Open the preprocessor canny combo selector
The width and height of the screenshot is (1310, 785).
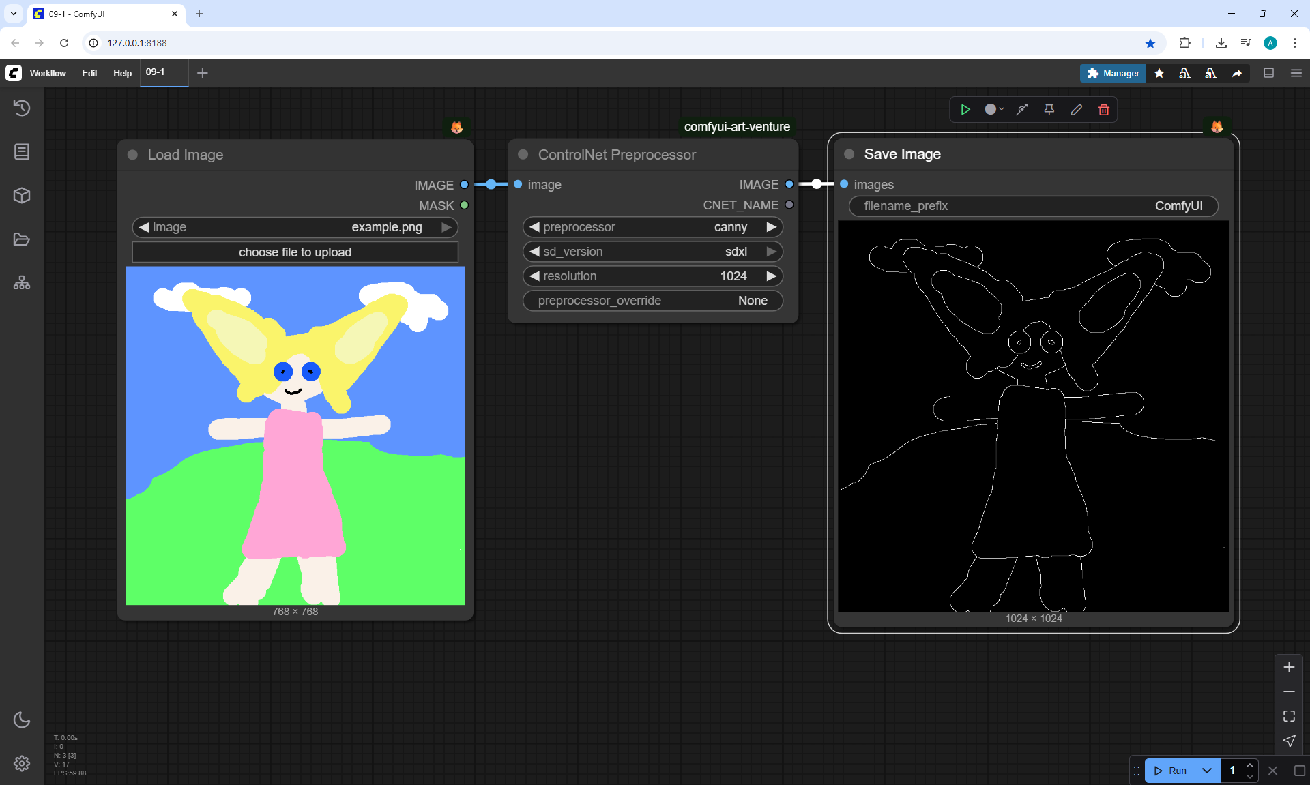652,227
